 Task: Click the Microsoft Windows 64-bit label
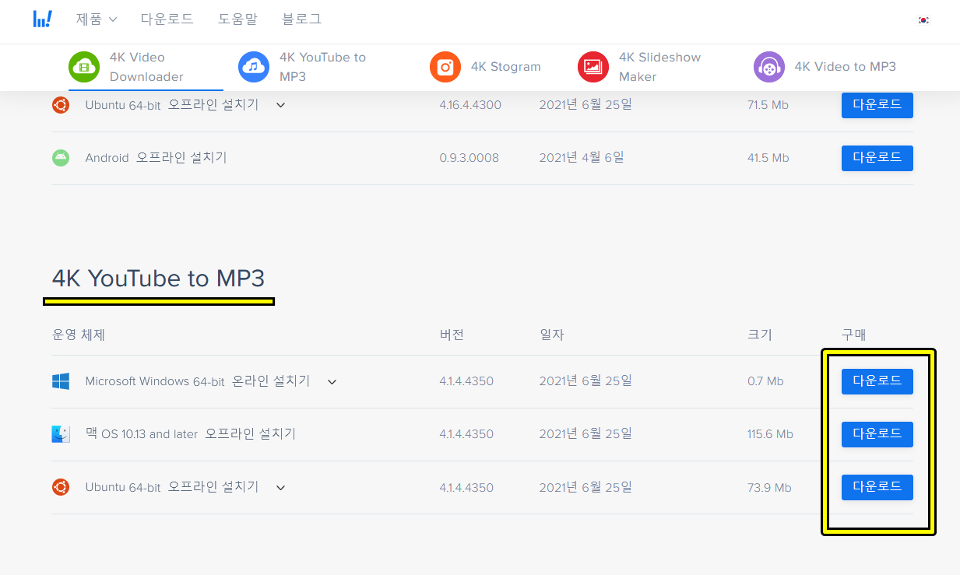[x=155, y=381]
